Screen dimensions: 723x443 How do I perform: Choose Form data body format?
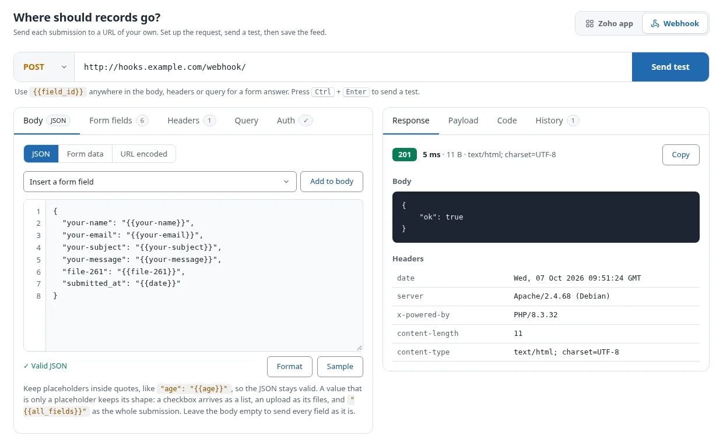85,154
